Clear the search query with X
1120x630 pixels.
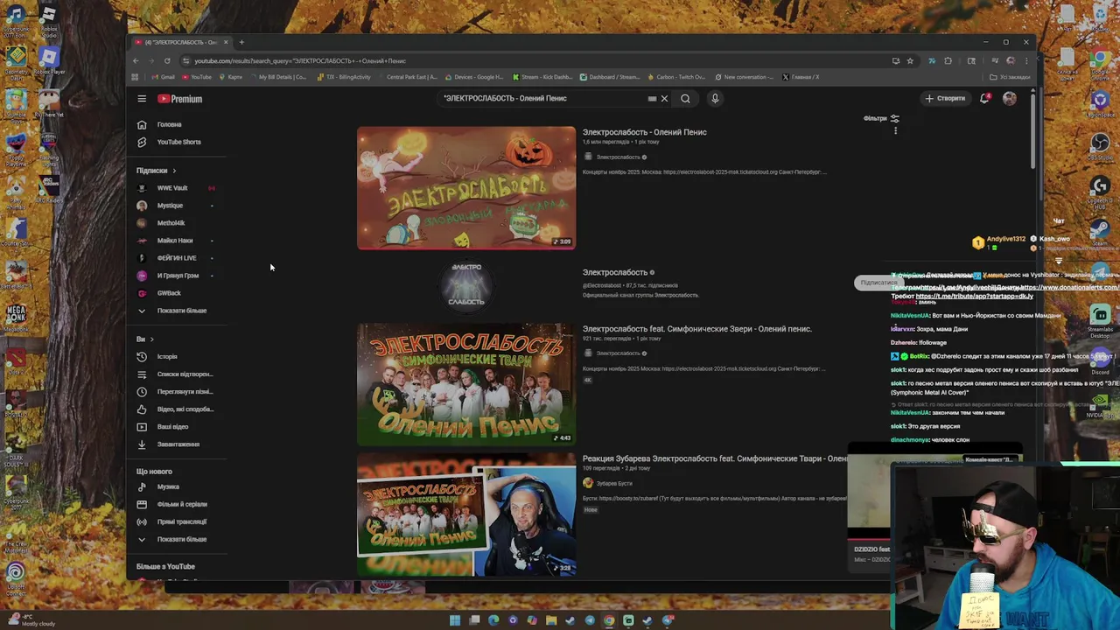tap(664, 98)
